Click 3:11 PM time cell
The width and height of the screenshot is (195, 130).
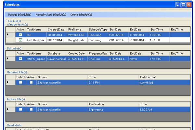coord(113,83)
